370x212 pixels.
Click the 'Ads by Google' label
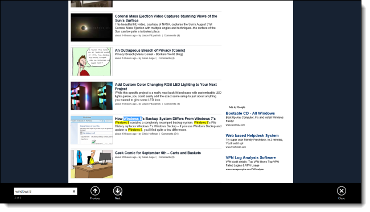(x=237, y=107)
